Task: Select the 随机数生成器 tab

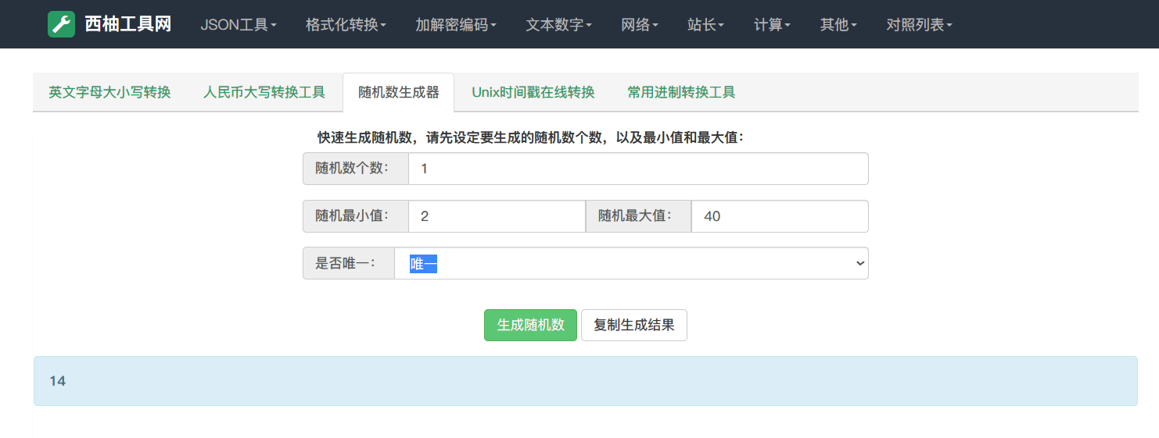Action: click(399, 92)
